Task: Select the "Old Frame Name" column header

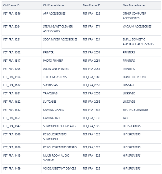Action: 53,5
